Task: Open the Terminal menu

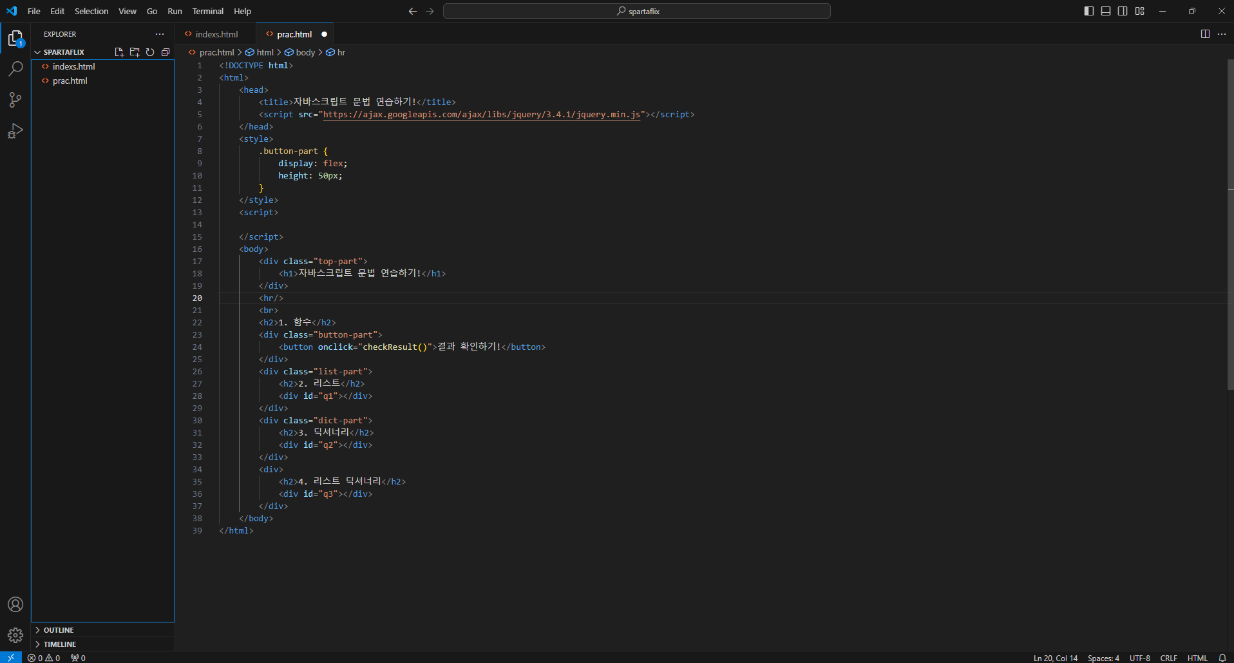Action: [208, 11]
